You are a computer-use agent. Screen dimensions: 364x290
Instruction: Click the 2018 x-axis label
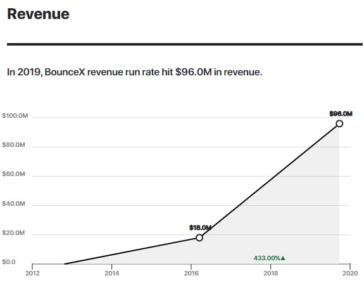(271, 274)
